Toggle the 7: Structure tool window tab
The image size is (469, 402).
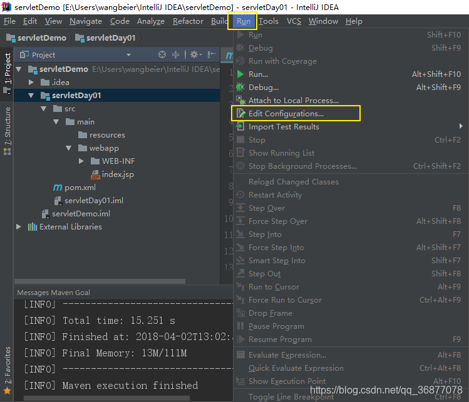(x=7, y=131)
